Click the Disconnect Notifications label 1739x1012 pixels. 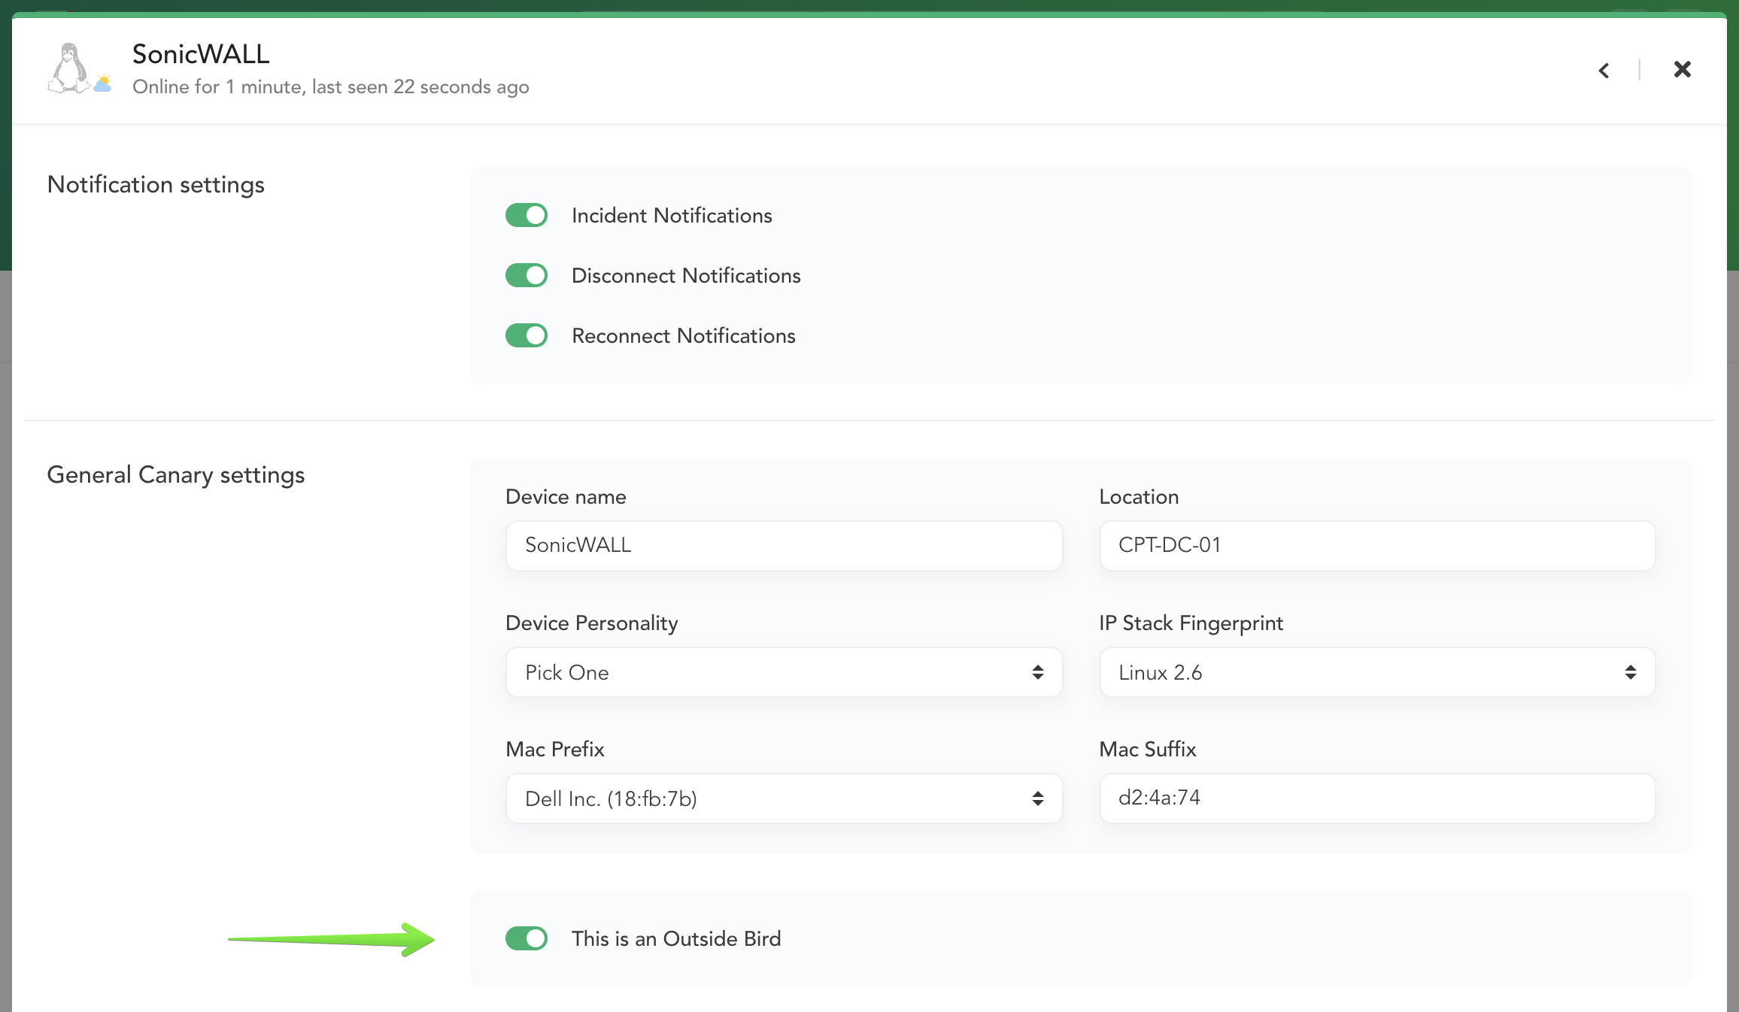(x=686, y=276)
